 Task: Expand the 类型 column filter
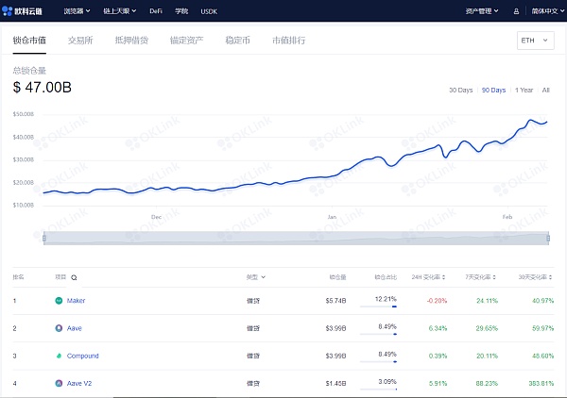pyautogui.click(x=256, y=278)
